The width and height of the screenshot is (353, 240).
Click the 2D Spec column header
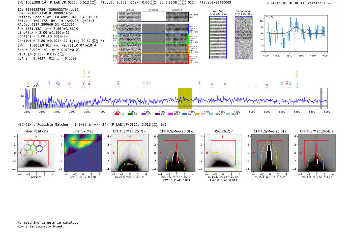click(130, 10)
